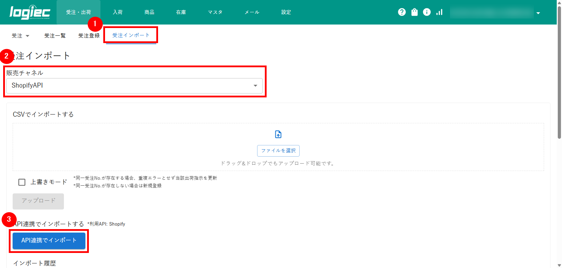
Task: Open the 商品 menu
Action: 149,12
